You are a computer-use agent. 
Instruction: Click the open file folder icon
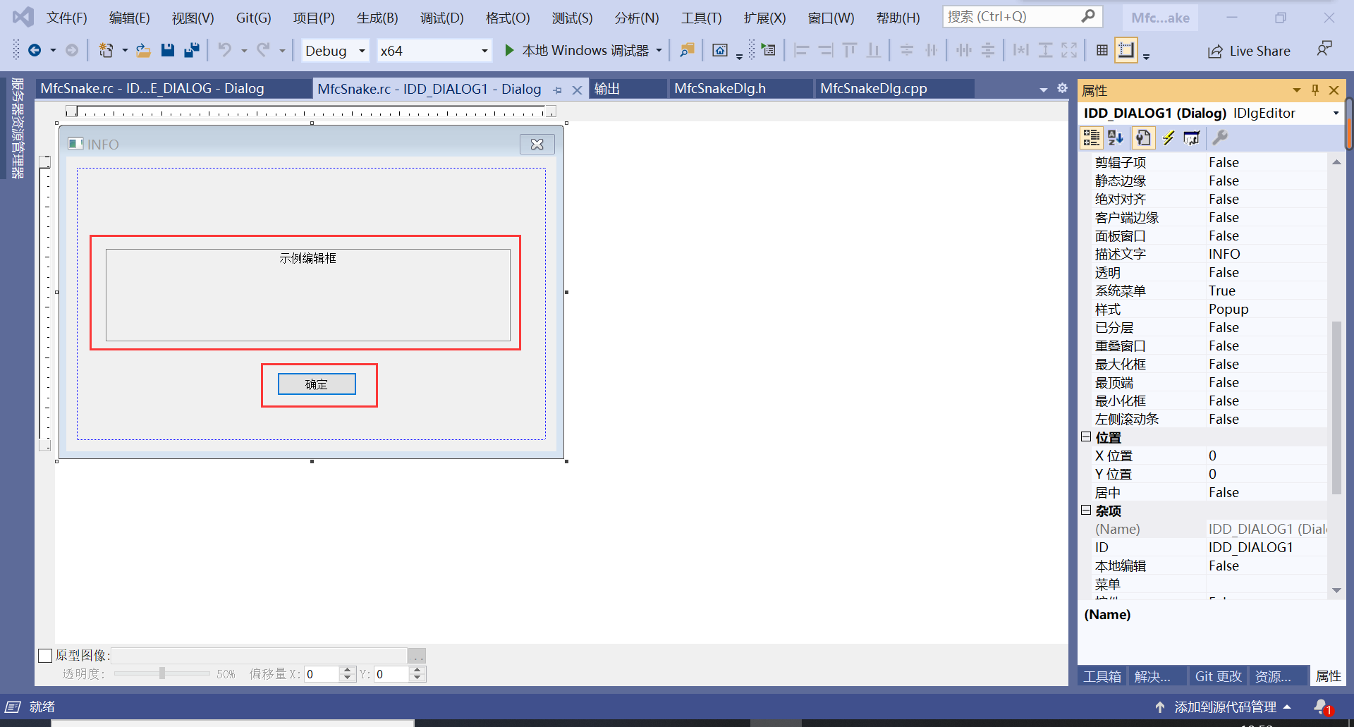click(x=143, y=50)
